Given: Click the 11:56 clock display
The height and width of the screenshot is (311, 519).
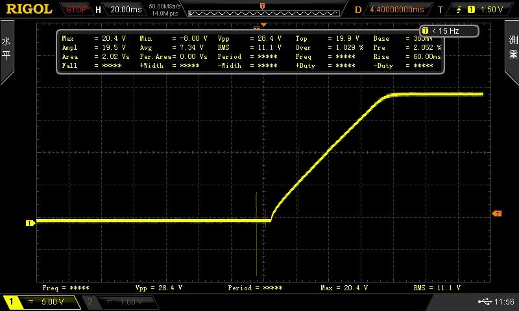Looking at the screenshot, I should 504,301.
